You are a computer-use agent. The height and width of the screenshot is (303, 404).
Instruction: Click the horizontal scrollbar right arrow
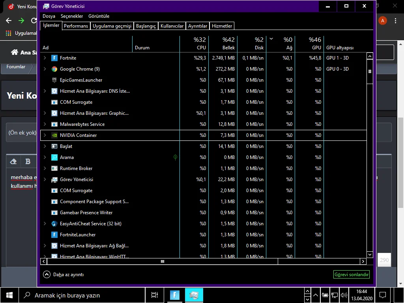pos(363,261)
